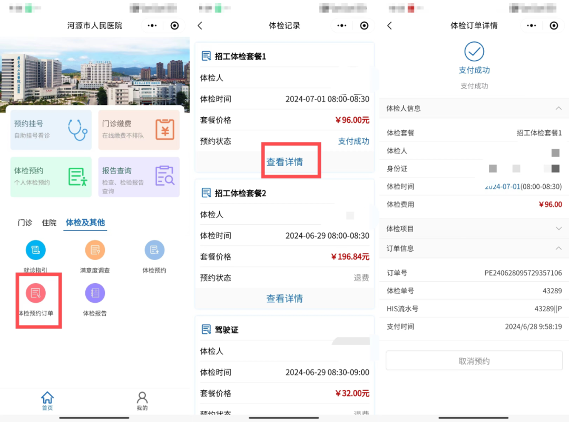Tap the ¥196.84元 package price
This screenshot has width=569, height=422.
coord(350,256)
